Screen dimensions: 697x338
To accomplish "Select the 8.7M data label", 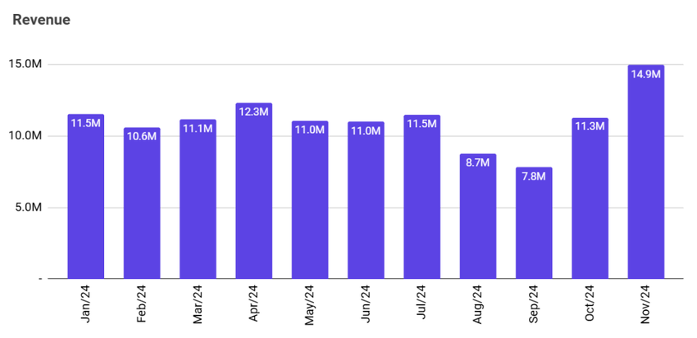I will click(477, 162).
